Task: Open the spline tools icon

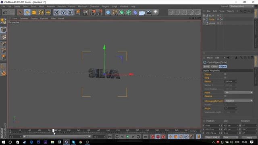Action: pyautogui.click(x=115, y=12)
